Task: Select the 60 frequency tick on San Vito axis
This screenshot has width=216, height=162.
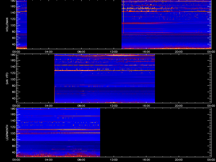Action: [x=14, y=92]
